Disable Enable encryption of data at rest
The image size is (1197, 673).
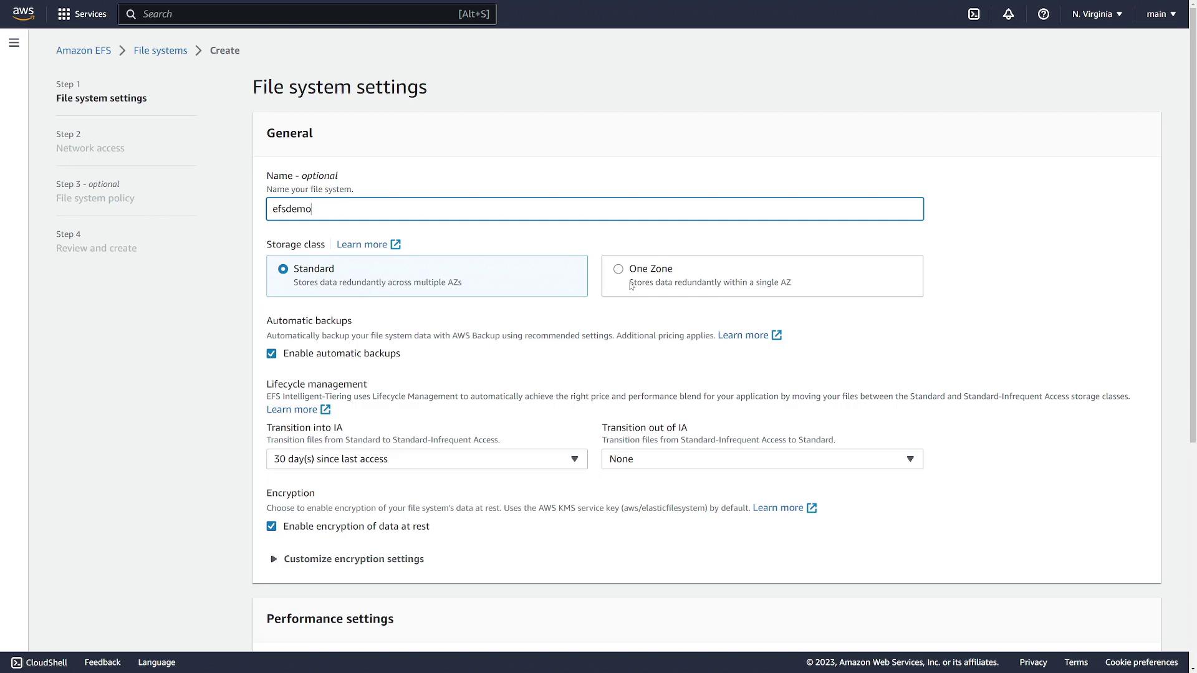(x=271, y=526)
